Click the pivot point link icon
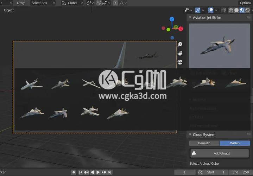Screen dimensions: 253x176 [x=89, y=3]
